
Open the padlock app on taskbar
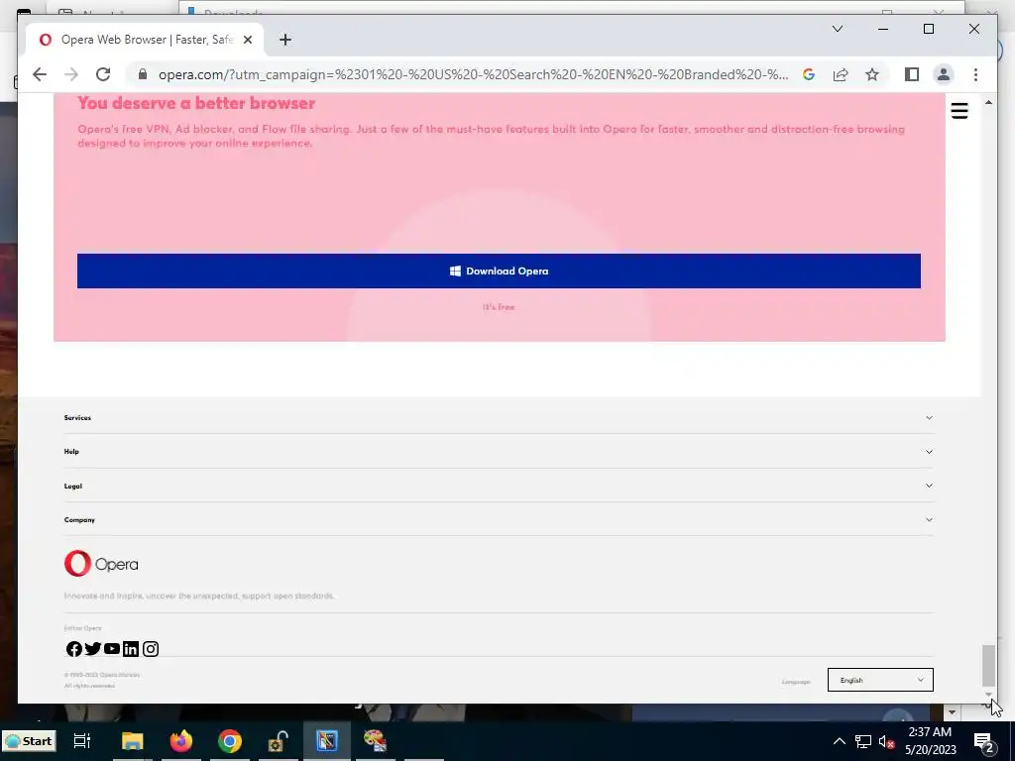tap(279, 741)
